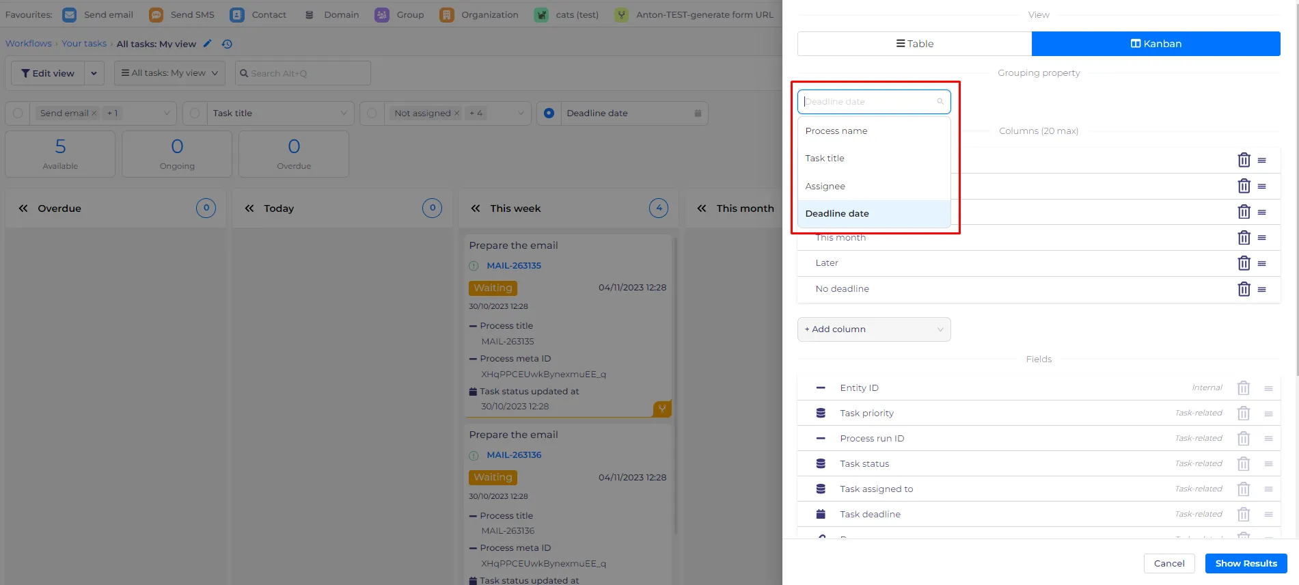Image resolution: width=1299 pixels, height=585 pixels.
Task: Choose Deadline date grouping option
Action: coord(874,214)
